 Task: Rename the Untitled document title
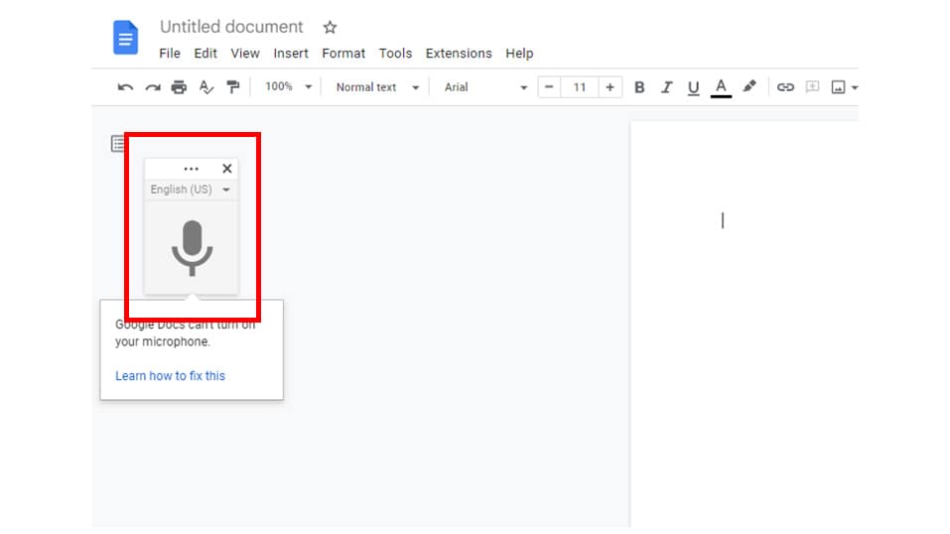[231, 27]
